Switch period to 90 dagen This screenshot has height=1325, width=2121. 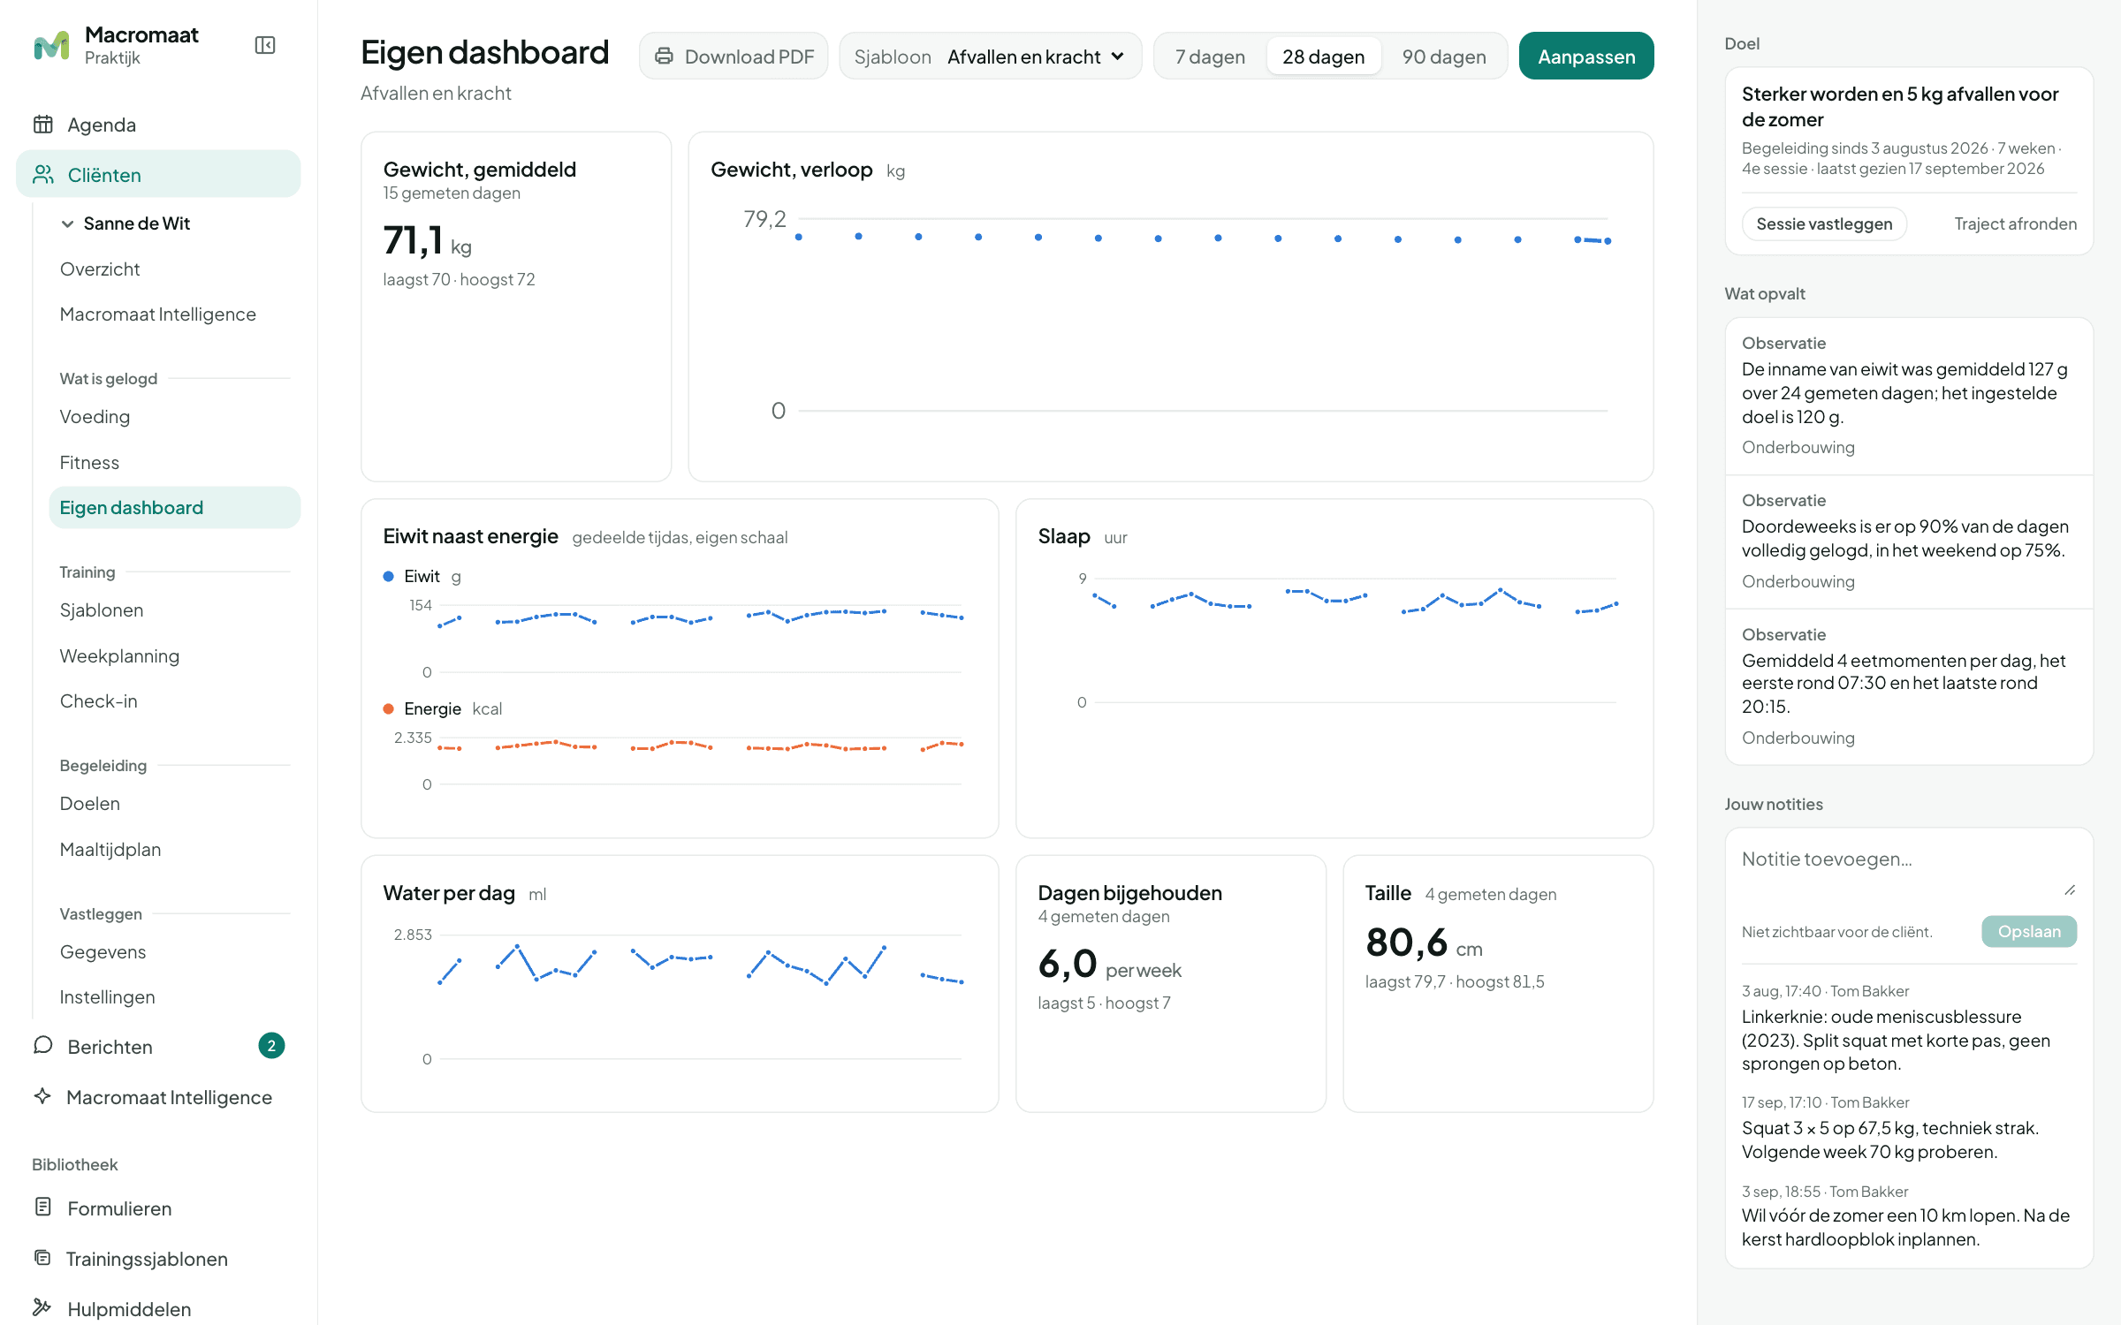1444,57
